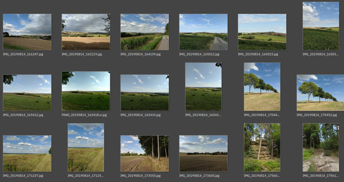Select the thumbnail image of IMG_20190814_171237.jpg
Viewport: 344px width, 182px height.
[x=27, y=153]
